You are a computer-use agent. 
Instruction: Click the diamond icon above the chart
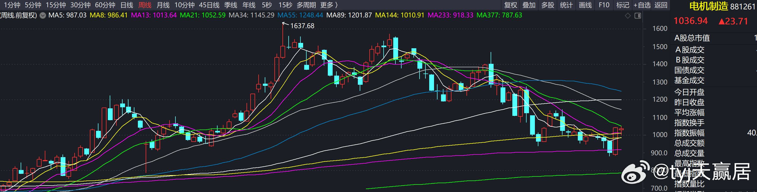[628, 16]
